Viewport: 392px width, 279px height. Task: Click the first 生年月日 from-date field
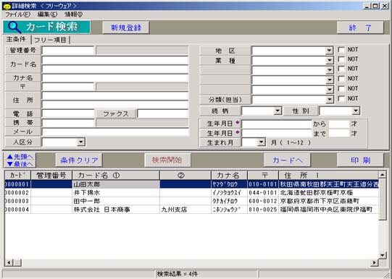pyautogui.click(x=277, y=124)
